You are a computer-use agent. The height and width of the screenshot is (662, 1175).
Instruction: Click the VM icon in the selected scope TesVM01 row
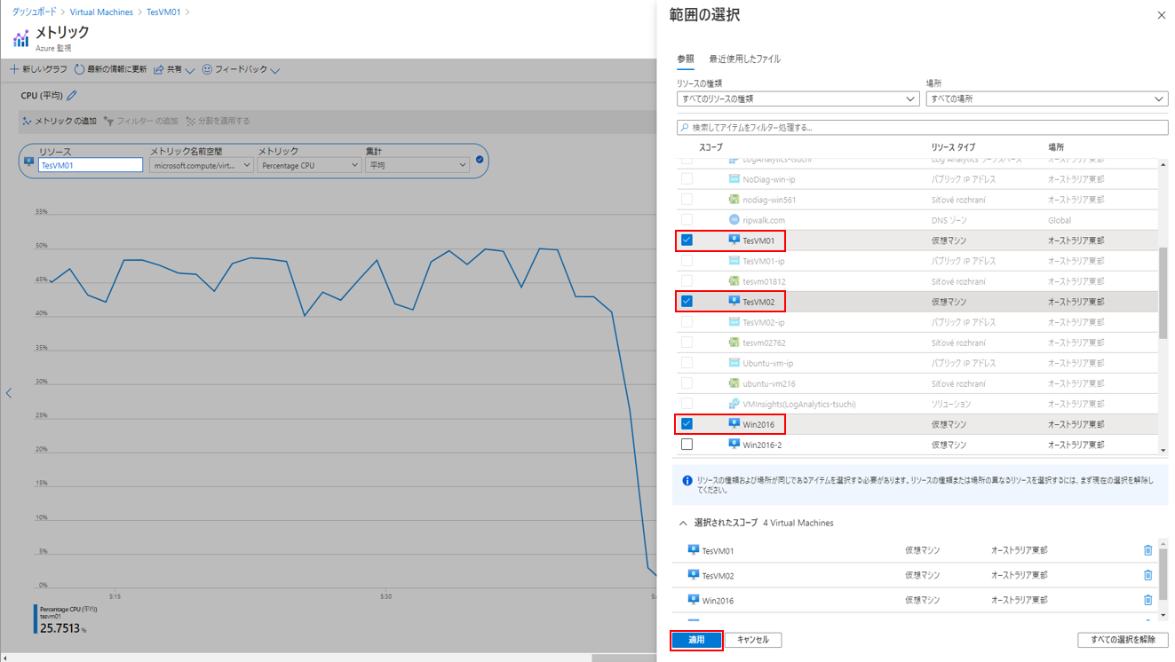click(694, 550)
